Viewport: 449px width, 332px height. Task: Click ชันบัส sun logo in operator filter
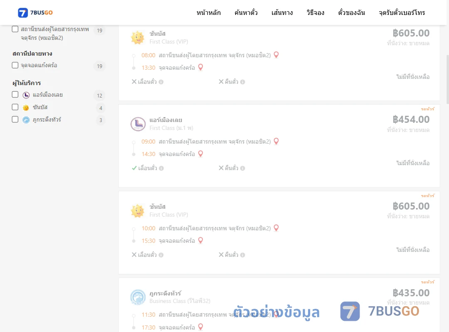[26, 107]
